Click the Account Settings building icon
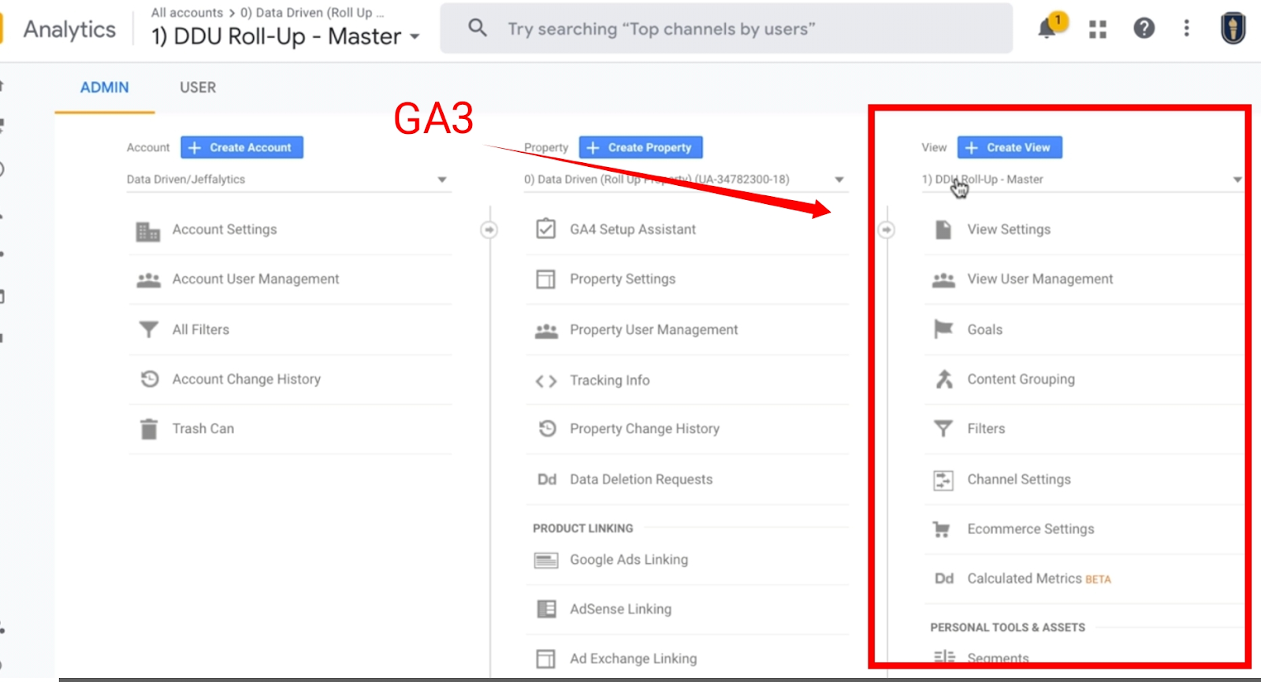The height and width of the screenshot is (682, 1261). [x=148, y=231]
